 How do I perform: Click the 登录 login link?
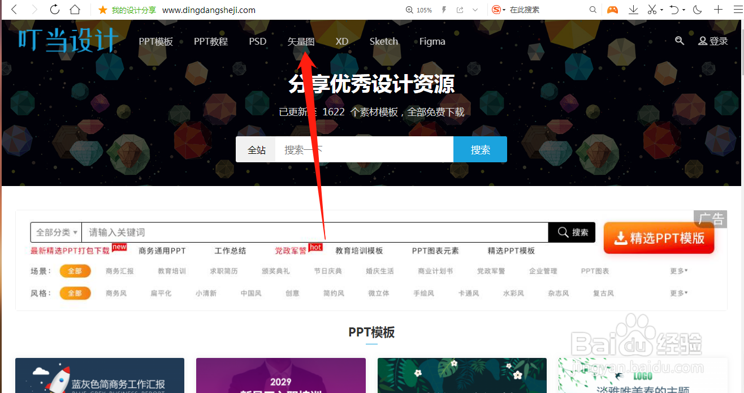click(x=713, y=41)
